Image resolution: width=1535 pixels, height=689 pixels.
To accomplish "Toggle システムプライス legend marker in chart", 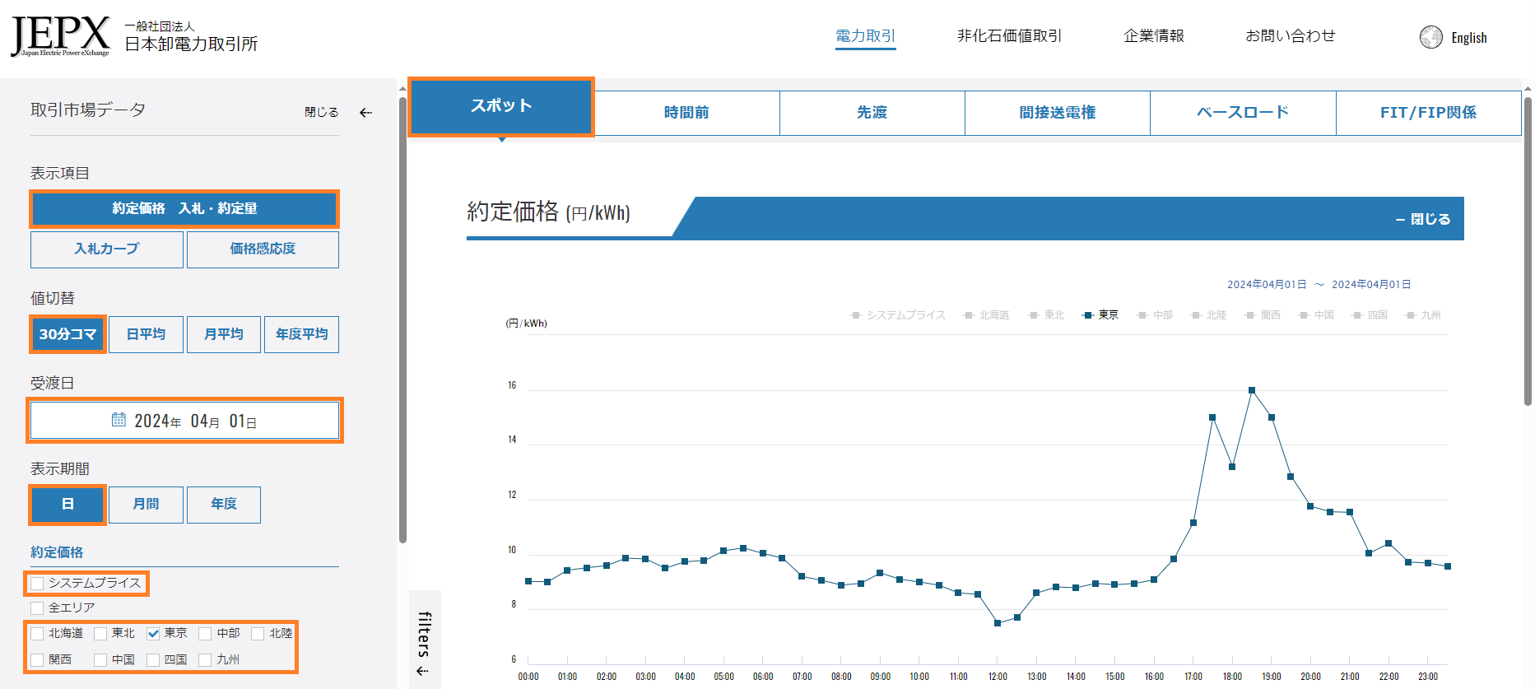I will [856, 315].
